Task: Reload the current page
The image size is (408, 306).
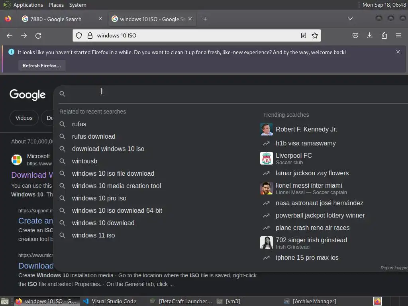Action: coord(38,35)
